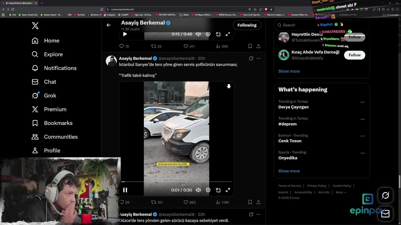Mute Sarıyer video volume icon
Image resolution: width=401 pixels, height=225 pixels.
tap(198, 190)
